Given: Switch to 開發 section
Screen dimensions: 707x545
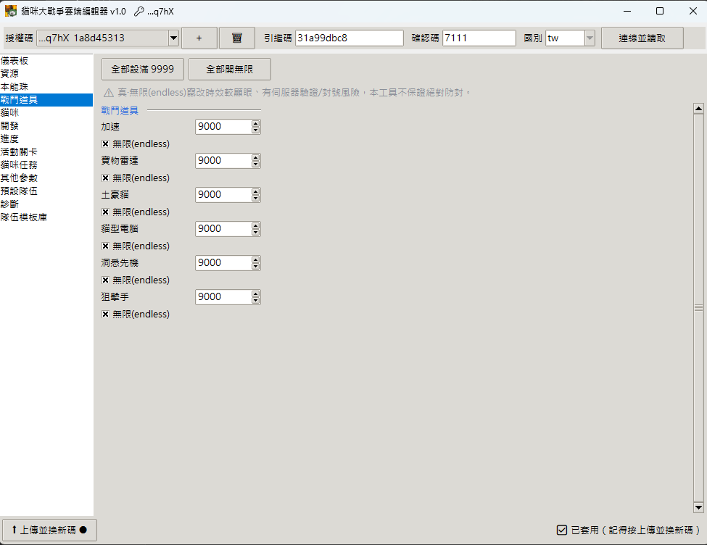Looking at the screenshot, I should coord(46,126).
